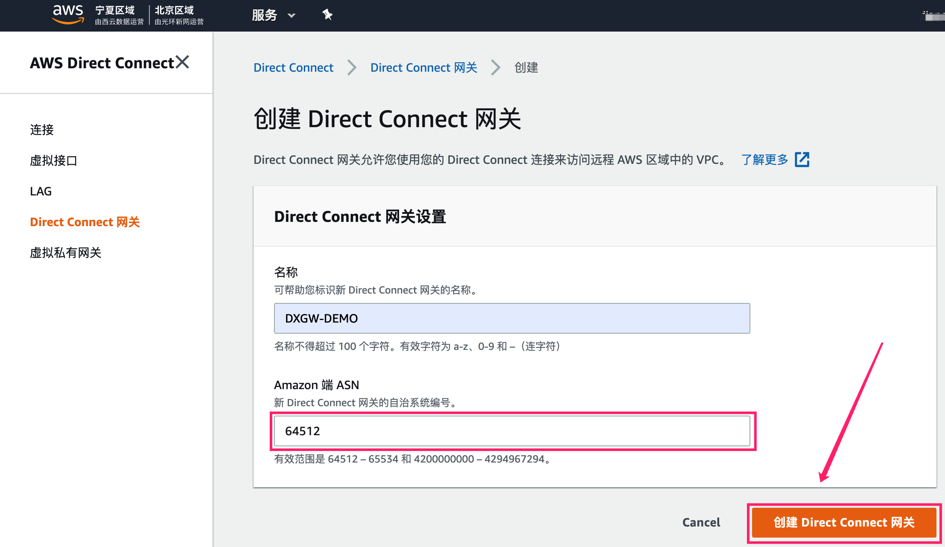Open 虚拟接口 in the sidebar
945x547 pixels.
click(x=54, y=160)
